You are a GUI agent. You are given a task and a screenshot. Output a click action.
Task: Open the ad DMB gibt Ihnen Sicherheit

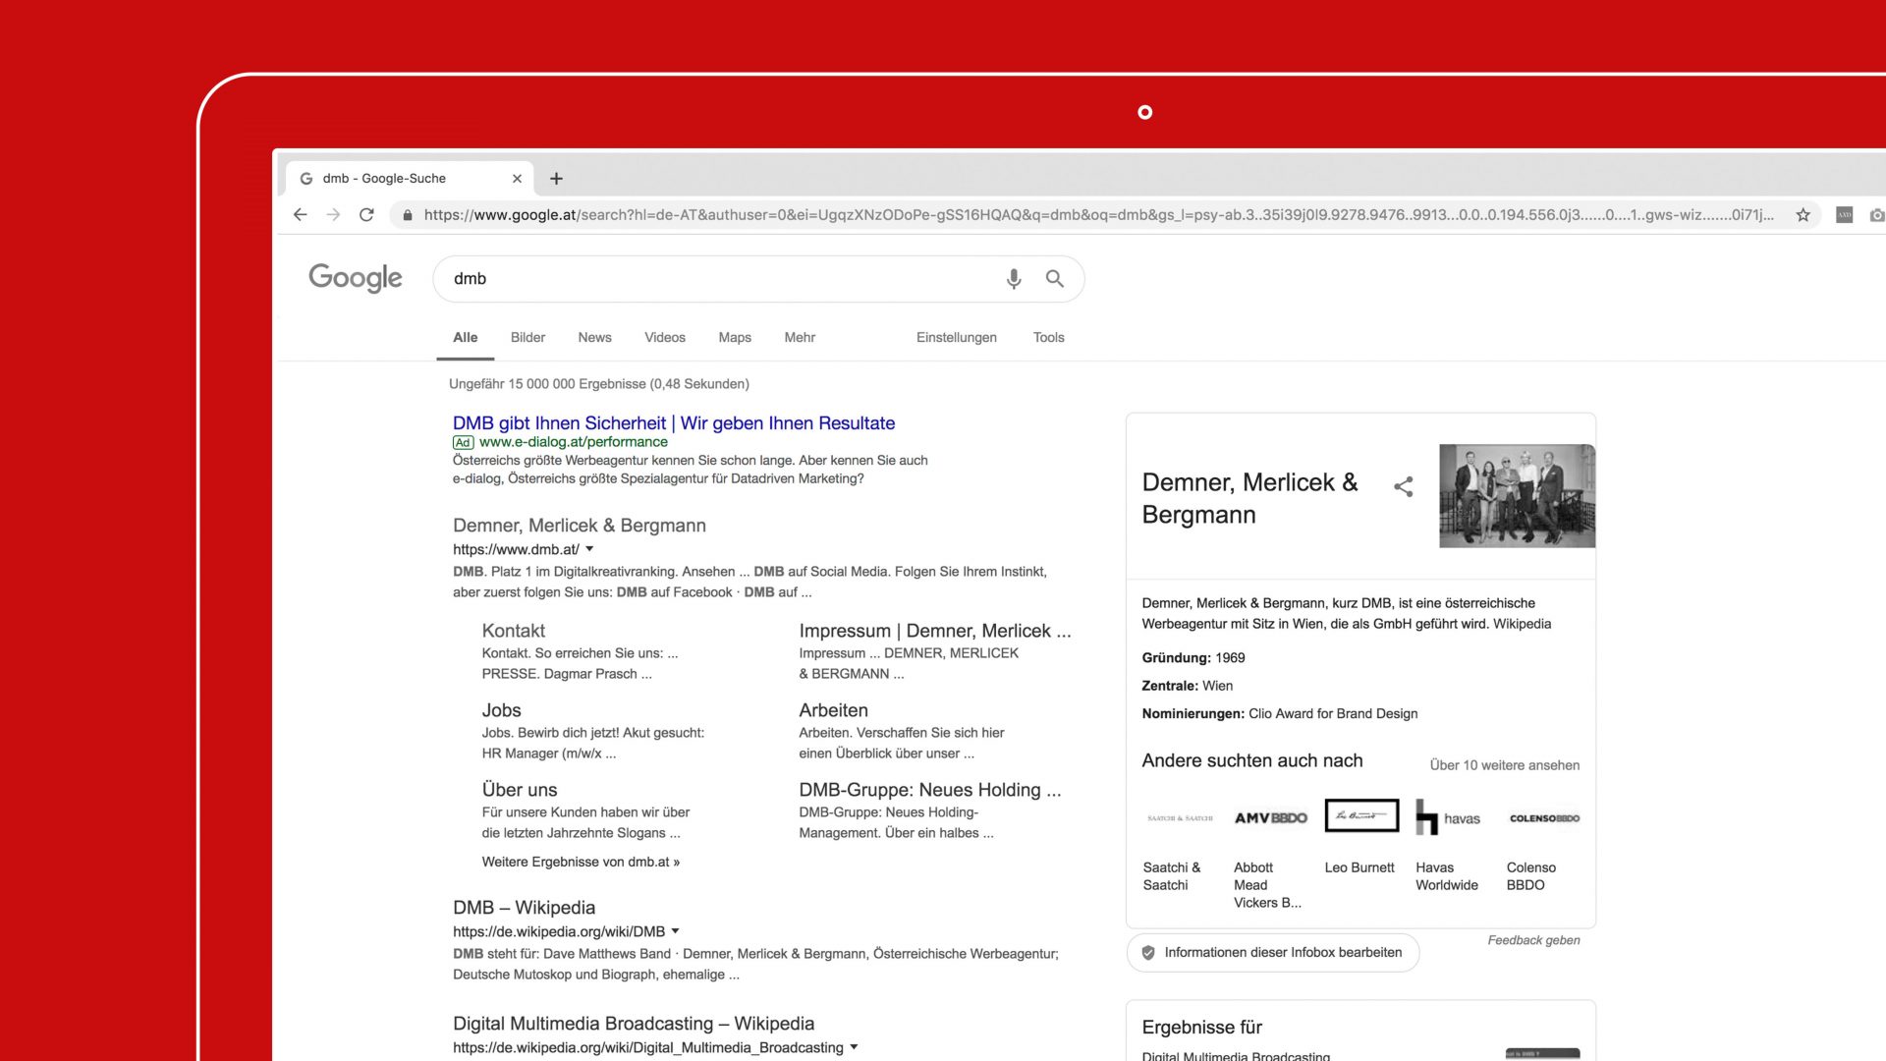click(674, 423)
